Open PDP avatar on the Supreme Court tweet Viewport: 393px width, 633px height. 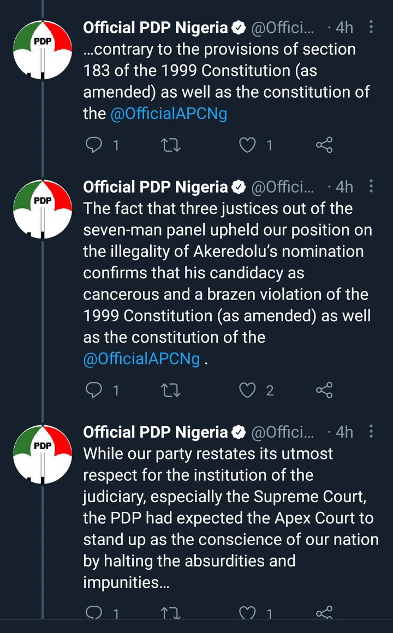43,454
